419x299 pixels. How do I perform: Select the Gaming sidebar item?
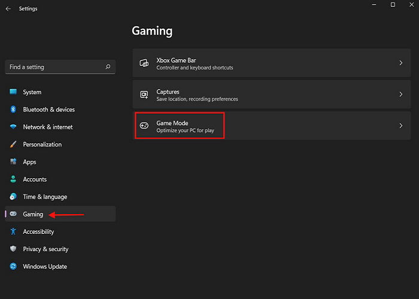(x=60, y=214)
